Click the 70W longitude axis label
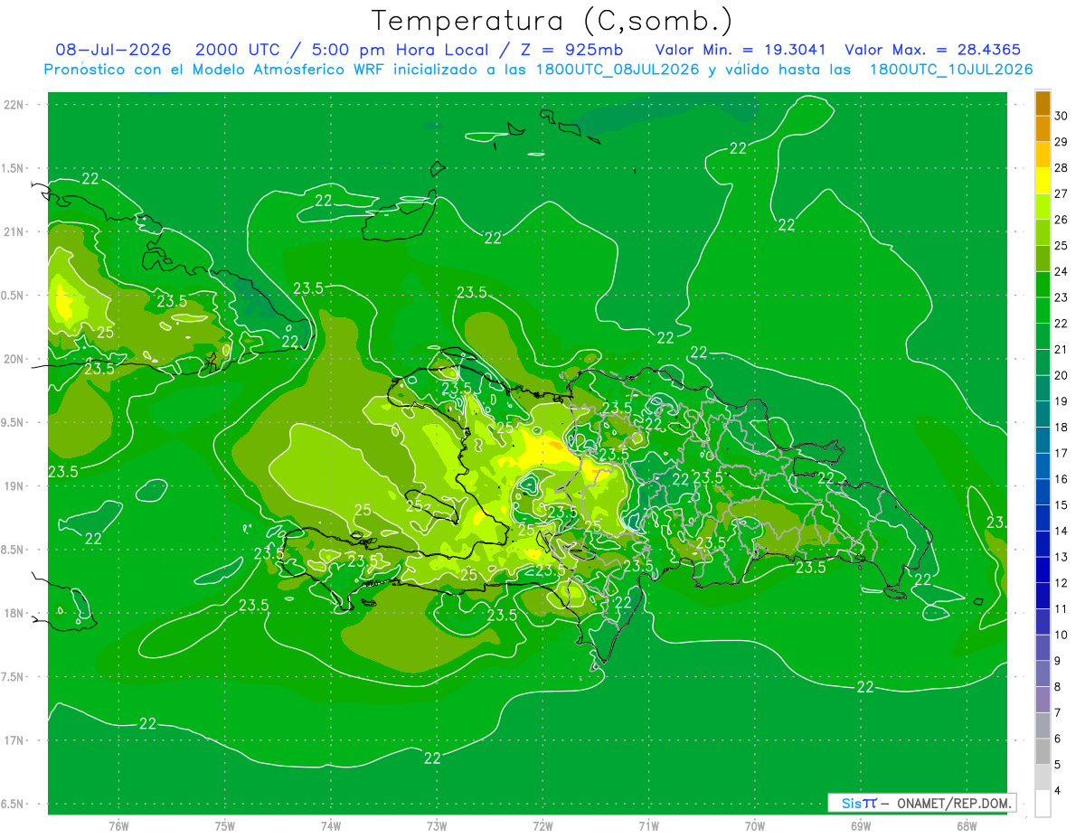 pos(754,826)
